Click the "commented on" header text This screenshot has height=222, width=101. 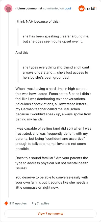click(x=53, y=8)
